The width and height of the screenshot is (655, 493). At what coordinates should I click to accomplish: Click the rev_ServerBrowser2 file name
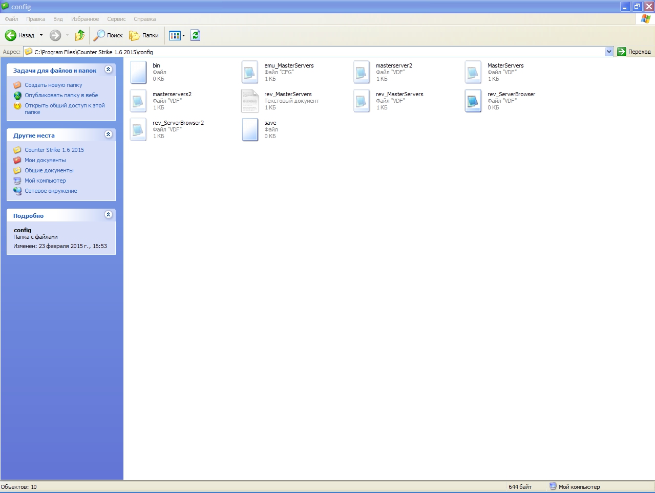click(178, 123)
